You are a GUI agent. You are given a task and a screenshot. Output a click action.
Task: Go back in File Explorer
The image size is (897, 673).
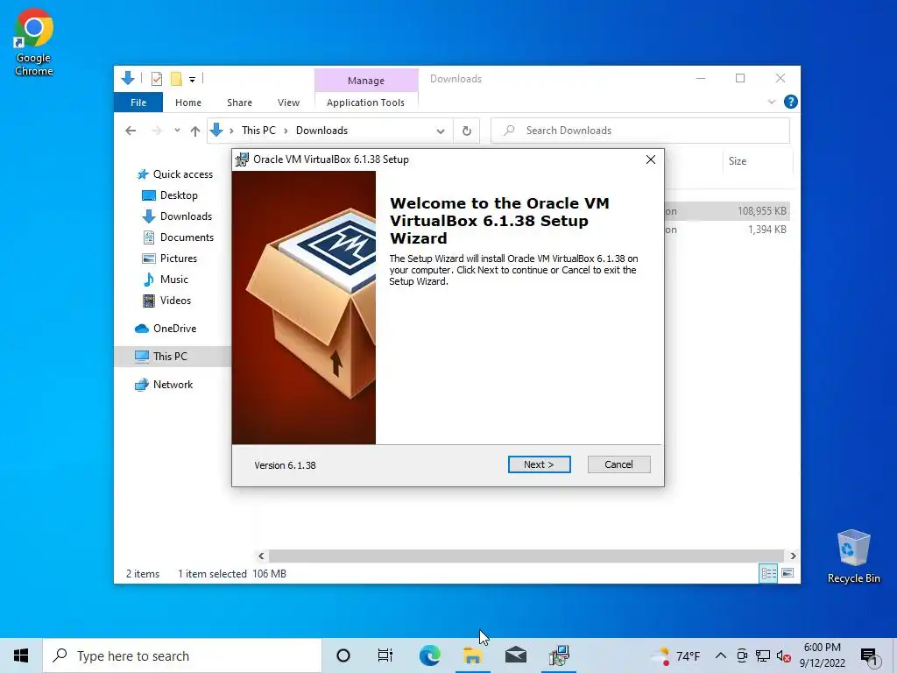(131, 131)
